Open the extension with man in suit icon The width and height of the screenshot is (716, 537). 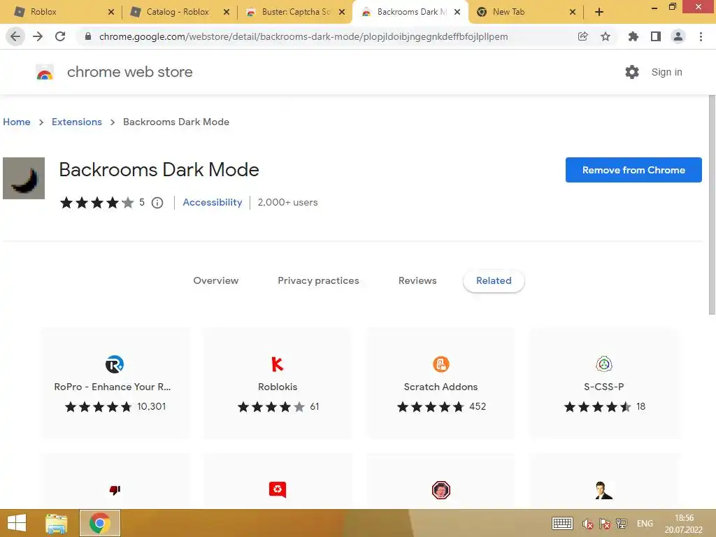click(603, 490)
